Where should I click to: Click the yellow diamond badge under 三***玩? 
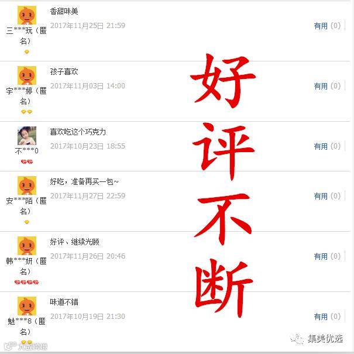pos(27,52)
